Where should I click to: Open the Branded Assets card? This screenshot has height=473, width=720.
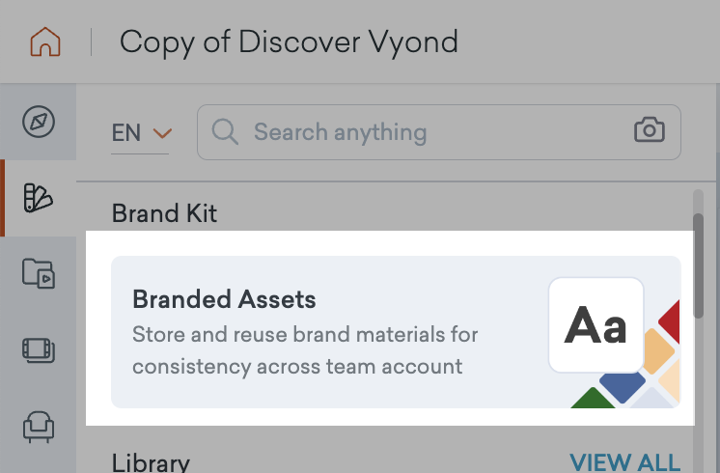pyautogui.click(x=396, y=331)
